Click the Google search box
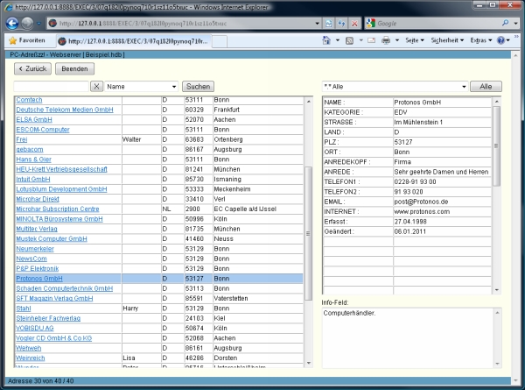The image size is (525, 390). pos(432,23)
